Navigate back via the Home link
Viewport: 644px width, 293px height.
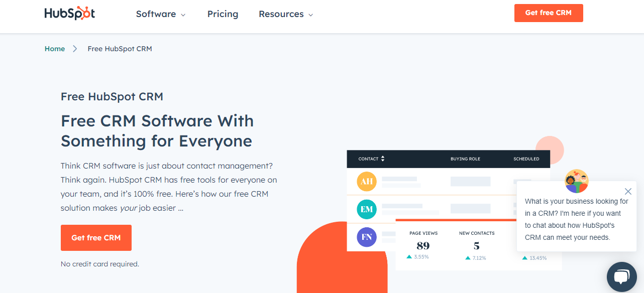pyautogui.click(x=55, y=49)
